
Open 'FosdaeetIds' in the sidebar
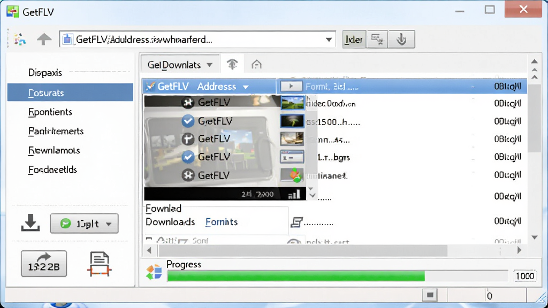[x=52, y=170]
